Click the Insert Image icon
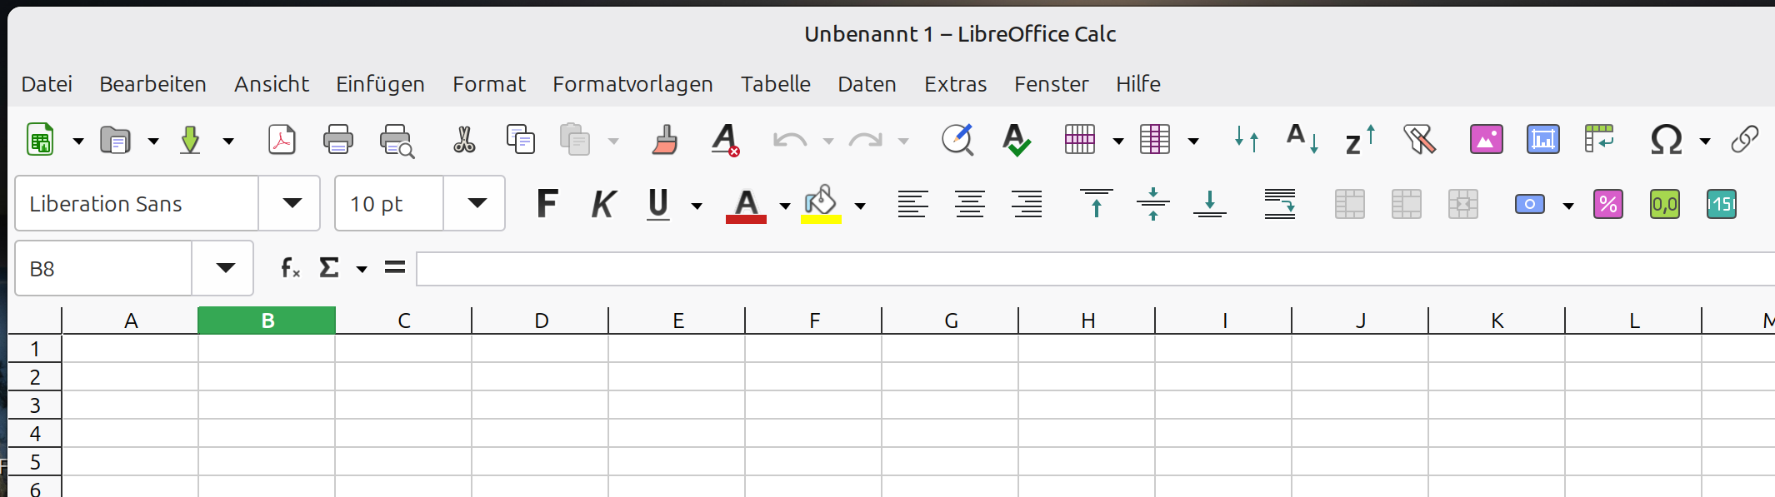The width and height of the screenshot is (1775, 497). pos(1486,140)
